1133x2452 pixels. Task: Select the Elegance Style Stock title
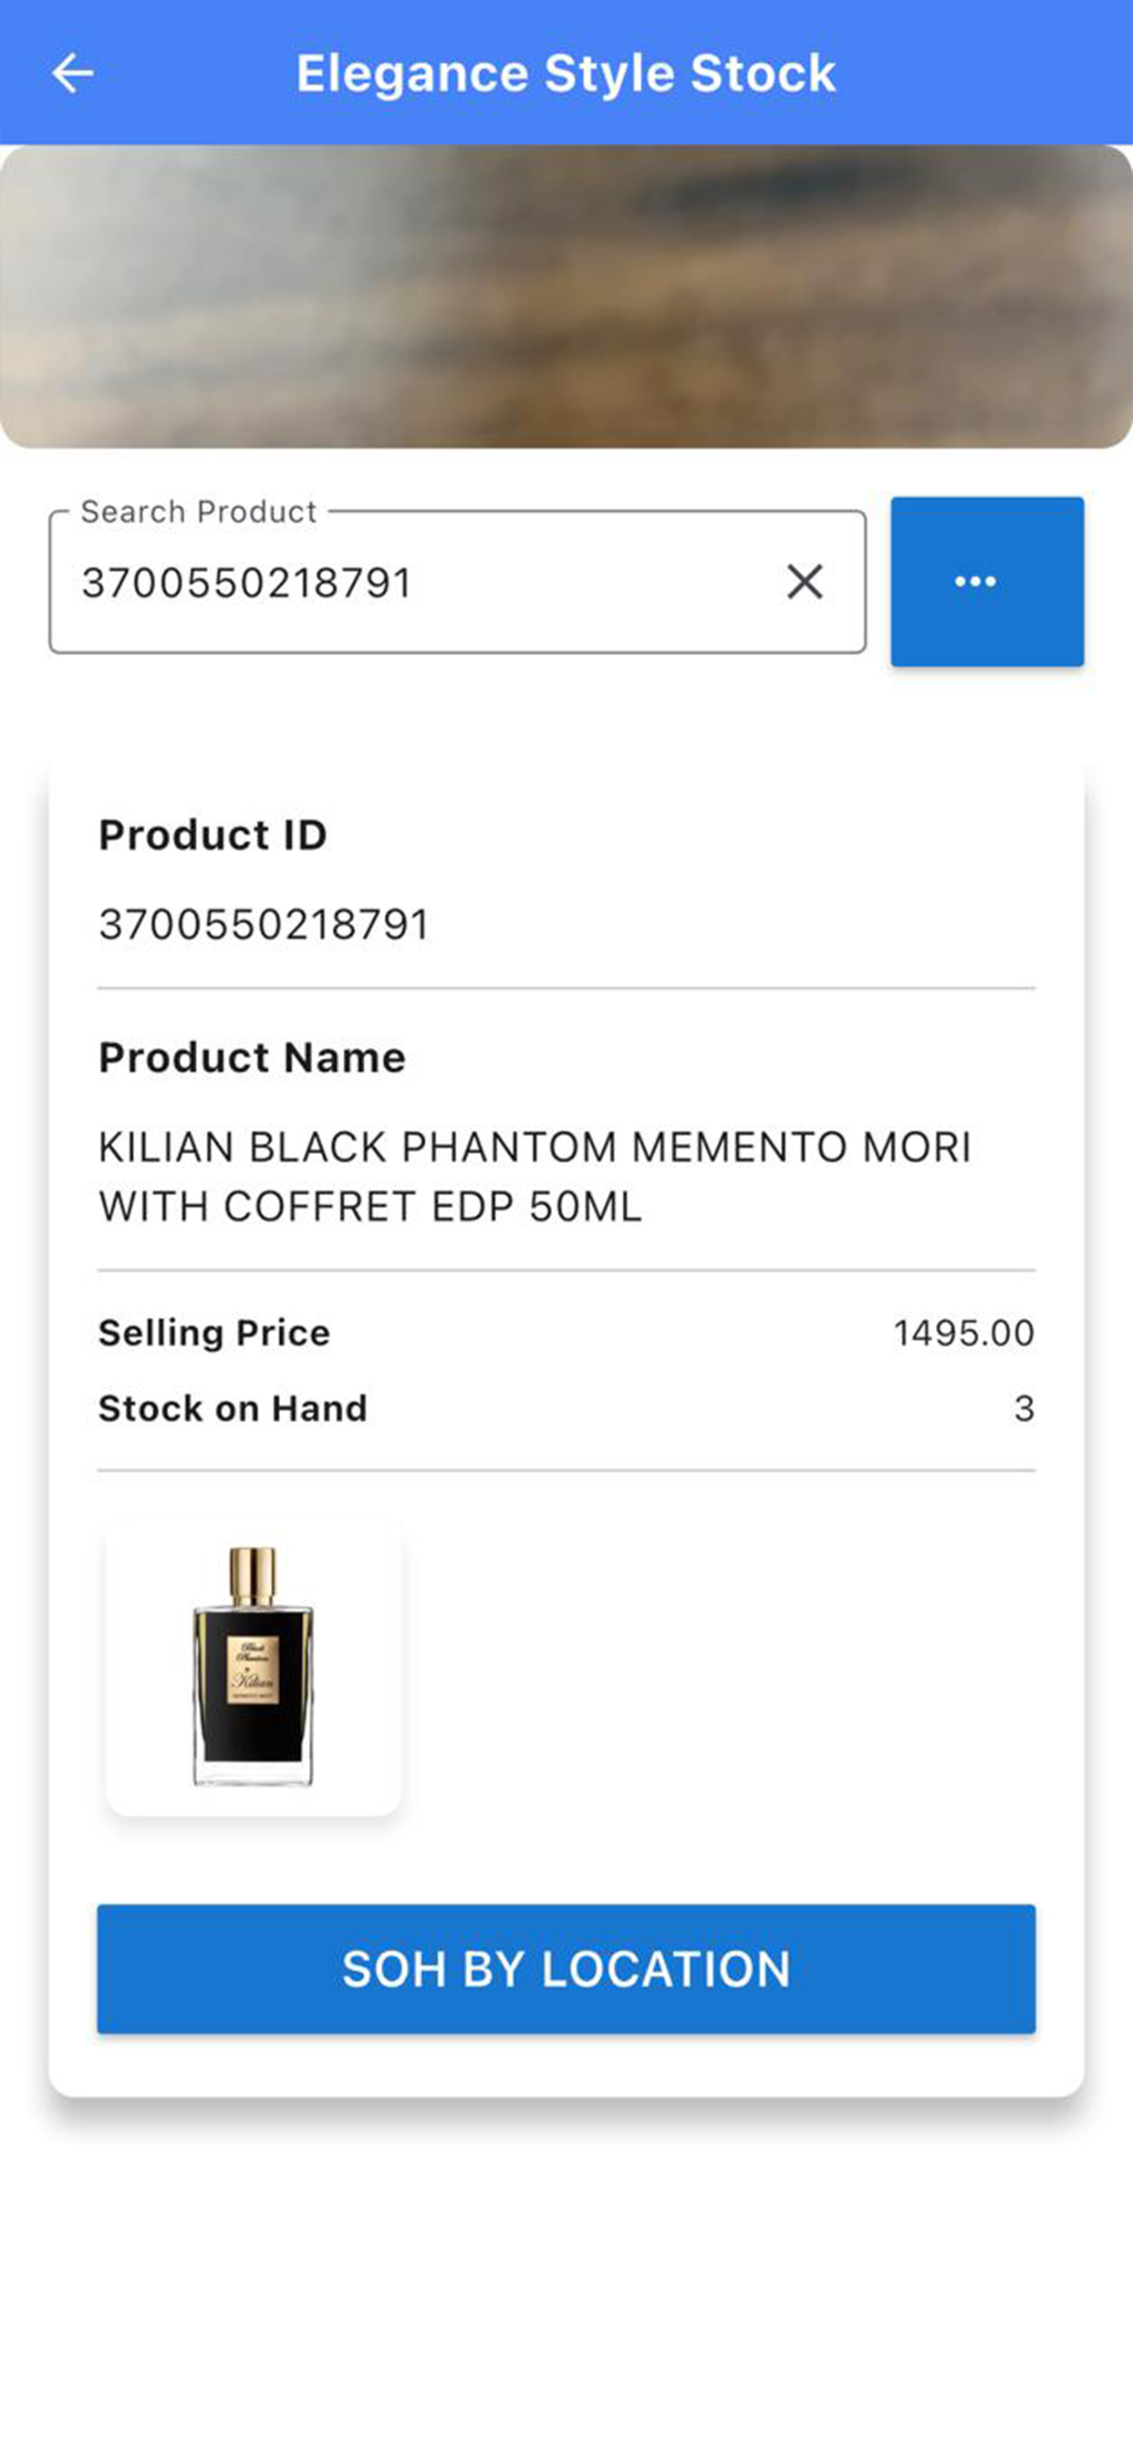[566, 73]
